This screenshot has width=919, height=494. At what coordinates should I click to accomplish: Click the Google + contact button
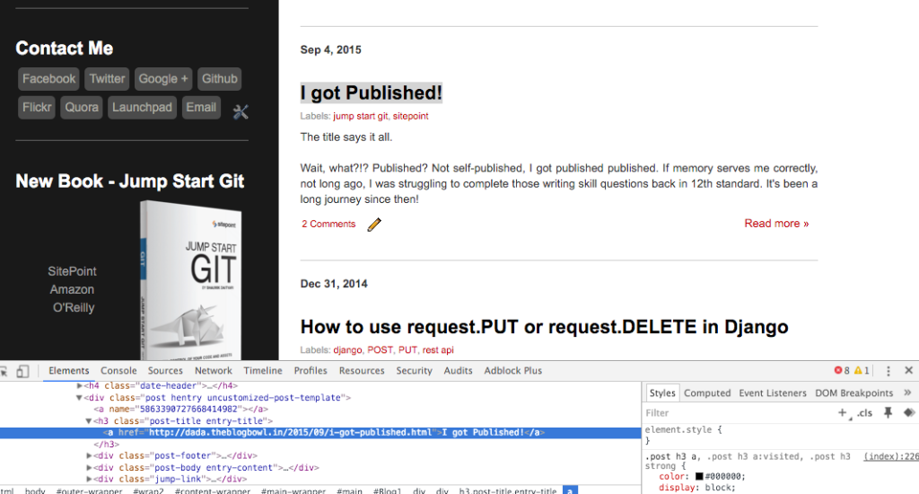[x=163, y=79]
